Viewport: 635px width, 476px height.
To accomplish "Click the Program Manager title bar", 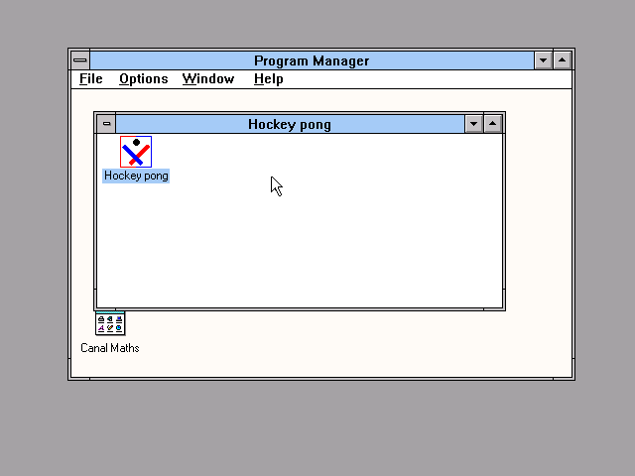I will (x=311, y=60).
